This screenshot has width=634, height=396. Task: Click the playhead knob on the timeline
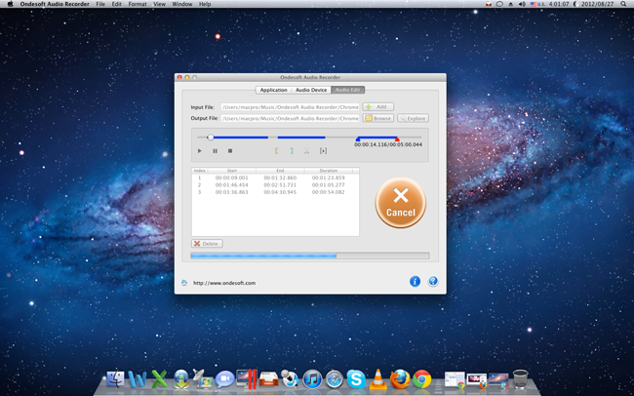[211, 138]
